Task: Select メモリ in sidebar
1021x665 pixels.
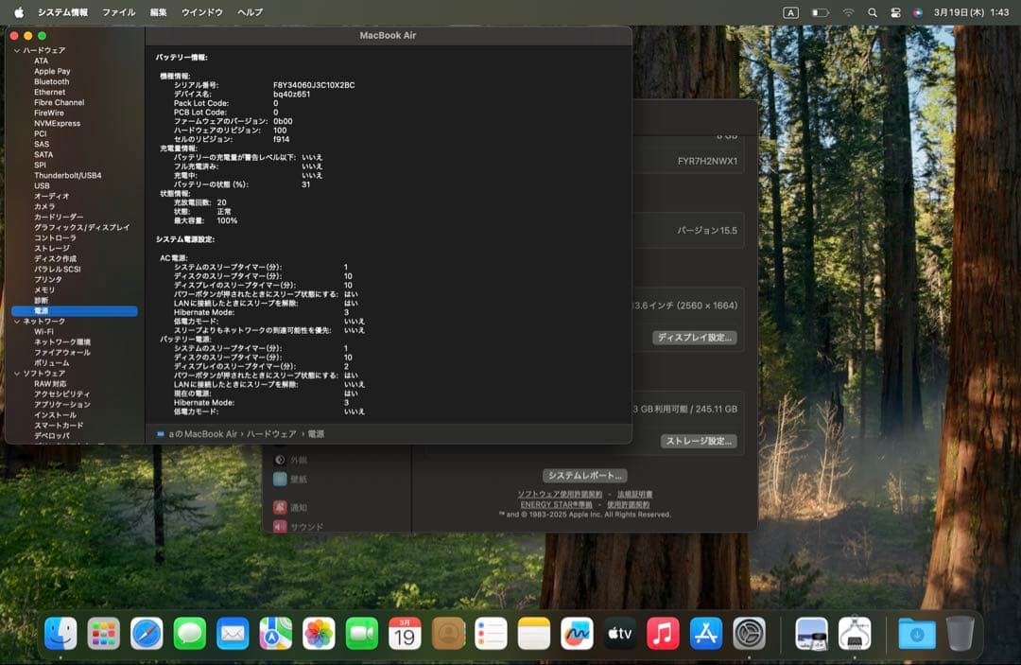Action: click(44, 289)
